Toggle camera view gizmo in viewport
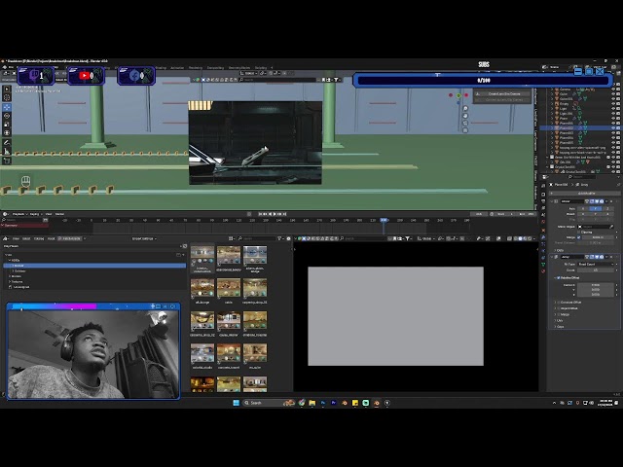Image resolution: width=623 pixels, height=467 pixels. point(465,124)
